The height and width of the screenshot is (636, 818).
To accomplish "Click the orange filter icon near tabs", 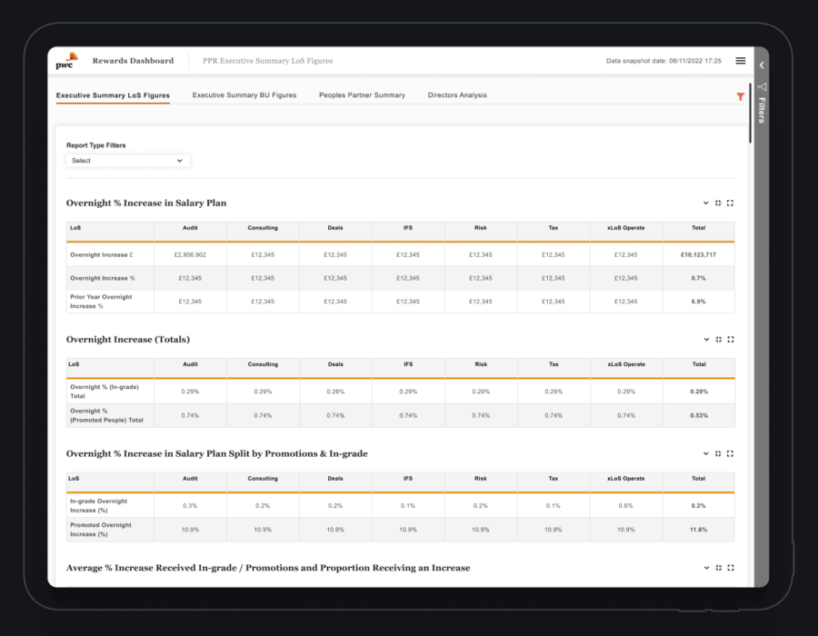I will [x=741, y=95].
